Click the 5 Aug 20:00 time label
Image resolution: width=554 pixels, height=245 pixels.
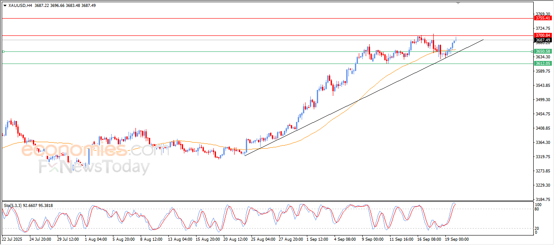pyautogui.click(x=123, y=239)
